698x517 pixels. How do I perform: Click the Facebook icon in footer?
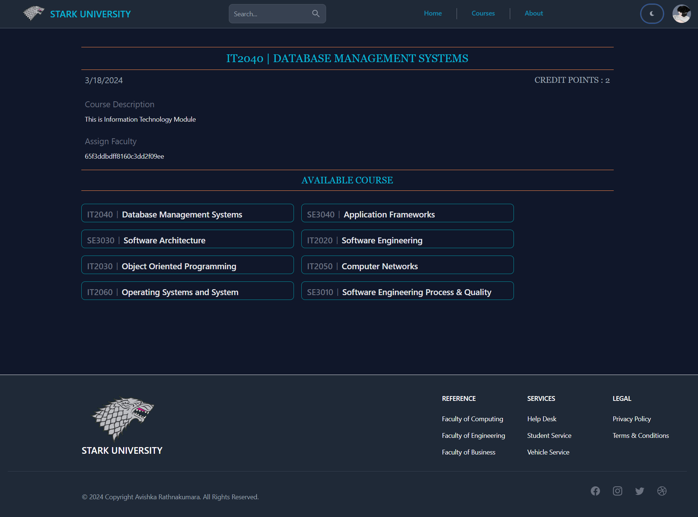pos(596,491)
